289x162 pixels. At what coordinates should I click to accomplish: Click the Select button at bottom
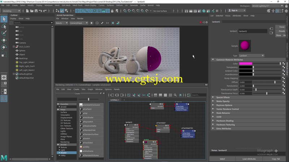(222, 159)
